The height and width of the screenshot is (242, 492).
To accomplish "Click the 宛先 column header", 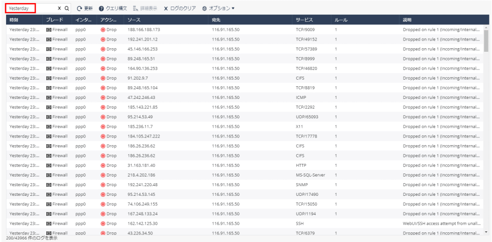I will pos(216,20).
